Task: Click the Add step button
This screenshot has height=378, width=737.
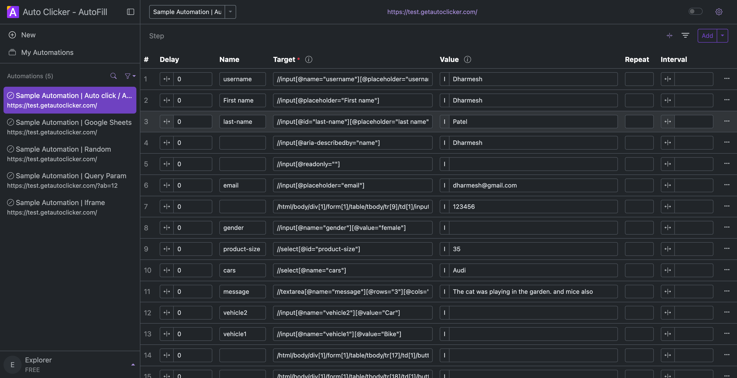Action: (707, 36)
